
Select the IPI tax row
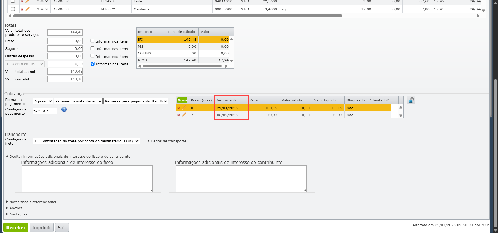(x=183, y=39)
